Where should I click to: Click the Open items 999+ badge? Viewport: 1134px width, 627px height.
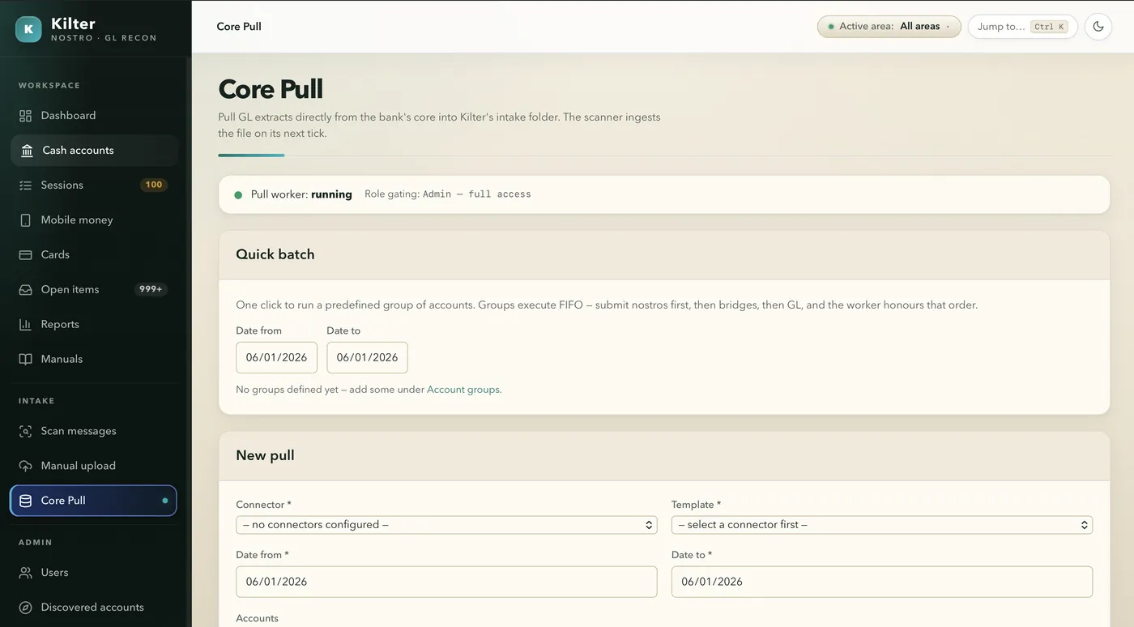151,290
